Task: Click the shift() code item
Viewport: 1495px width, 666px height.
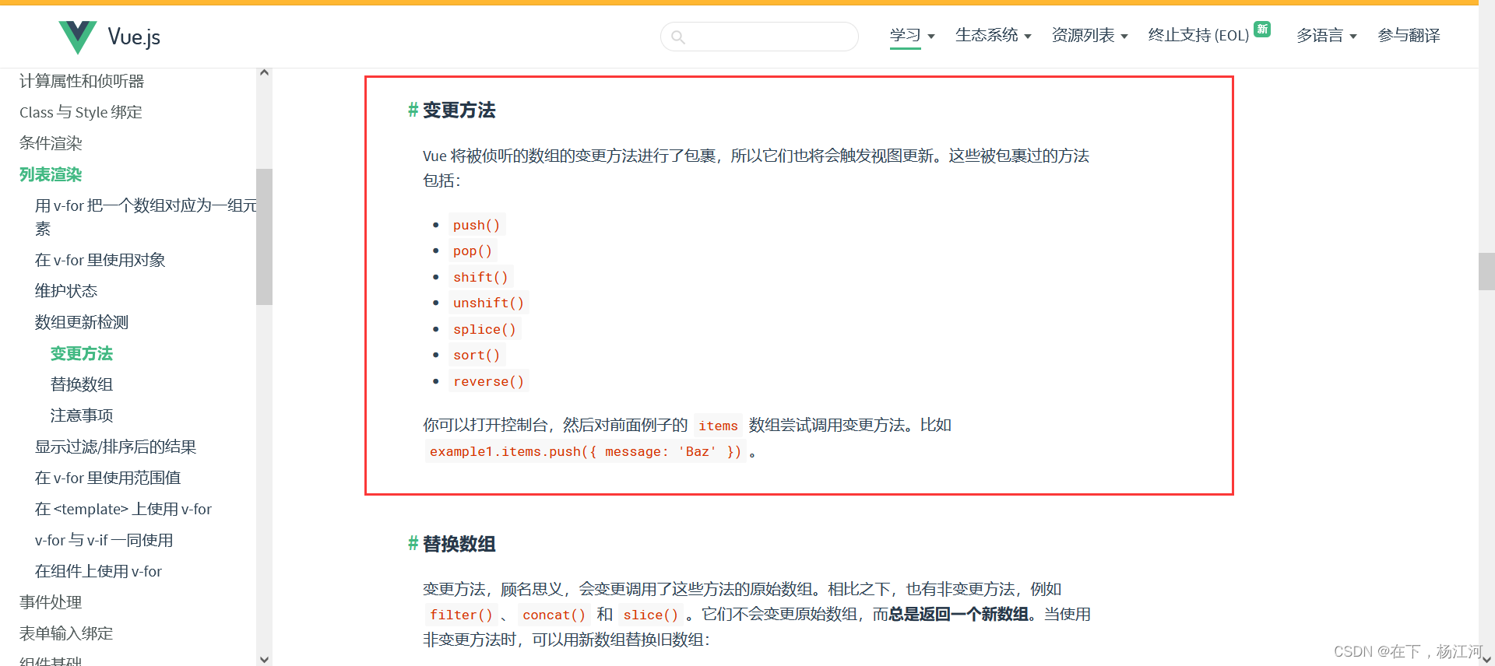Action: 480,277
